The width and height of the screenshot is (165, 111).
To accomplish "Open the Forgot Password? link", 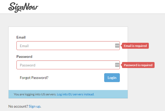I will tap(34, 78).
